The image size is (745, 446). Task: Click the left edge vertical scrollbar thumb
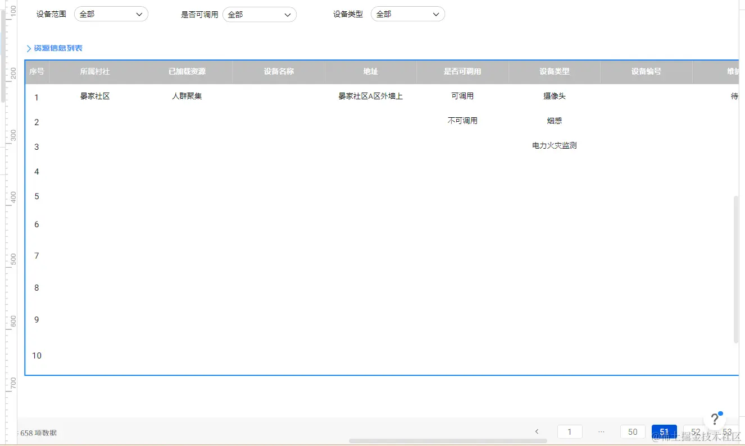(3, 56)
